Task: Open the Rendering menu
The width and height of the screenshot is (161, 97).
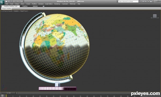Action: pos(57,4)
